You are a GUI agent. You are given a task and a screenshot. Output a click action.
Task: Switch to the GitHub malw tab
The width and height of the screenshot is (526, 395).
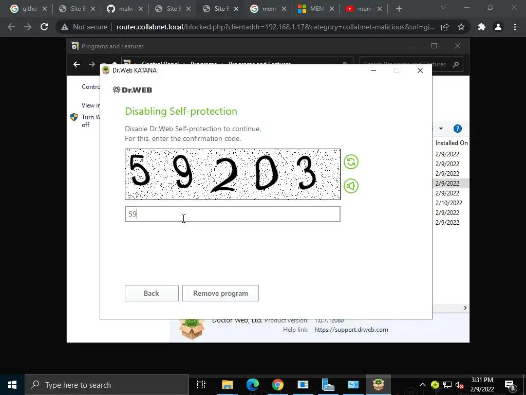[x=125, y=9]
